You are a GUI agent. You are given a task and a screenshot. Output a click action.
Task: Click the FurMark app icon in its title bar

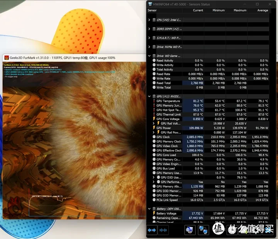tap(7, 58)
